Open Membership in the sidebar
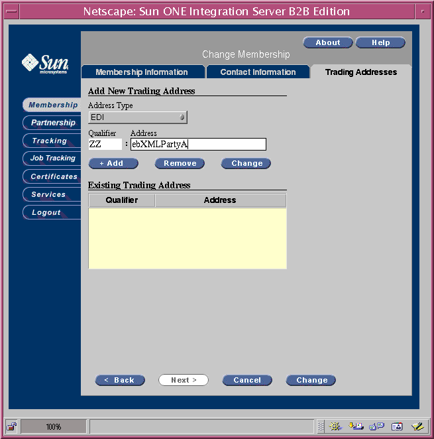 click(x=53, y=105)
